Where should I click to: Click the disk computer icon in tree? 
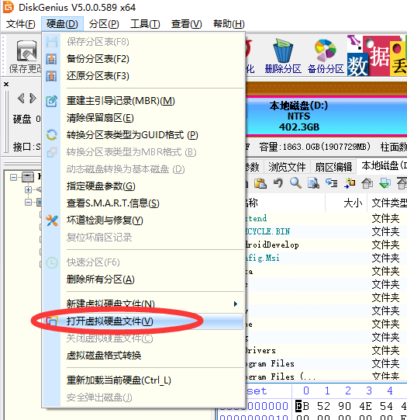pyautogui.click(x=28, y=177)
